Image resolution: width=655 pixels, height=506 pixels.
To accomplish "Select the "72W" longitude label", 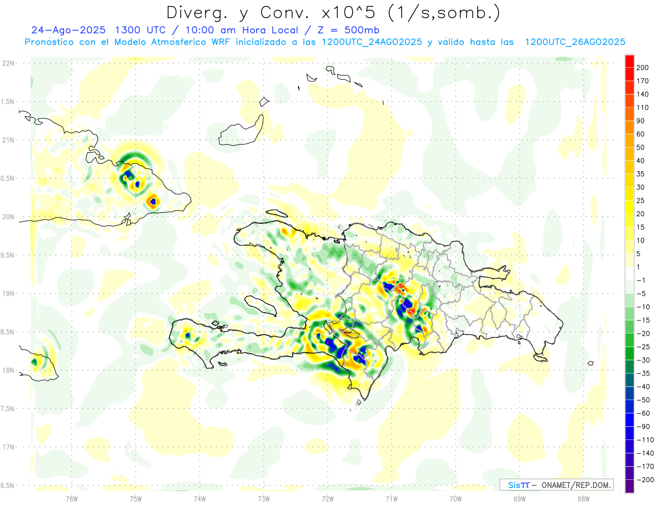I will point(327,498).
